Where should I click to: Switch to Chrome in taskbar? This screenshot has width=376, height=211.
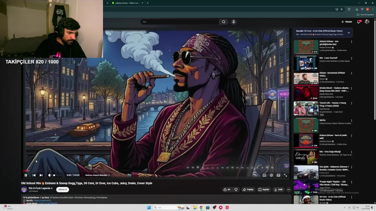(201, 207)
